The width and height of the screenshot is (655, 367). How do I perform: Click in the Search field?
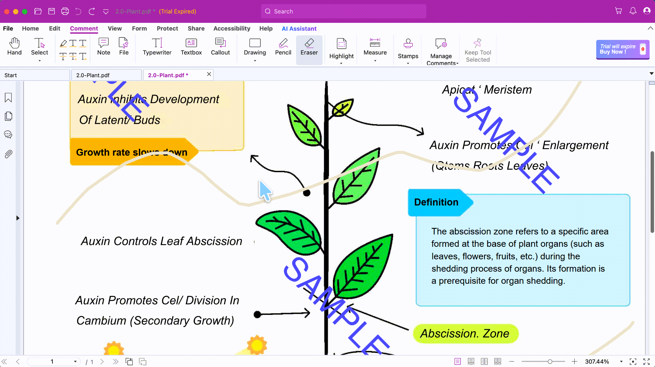[343, 11]
